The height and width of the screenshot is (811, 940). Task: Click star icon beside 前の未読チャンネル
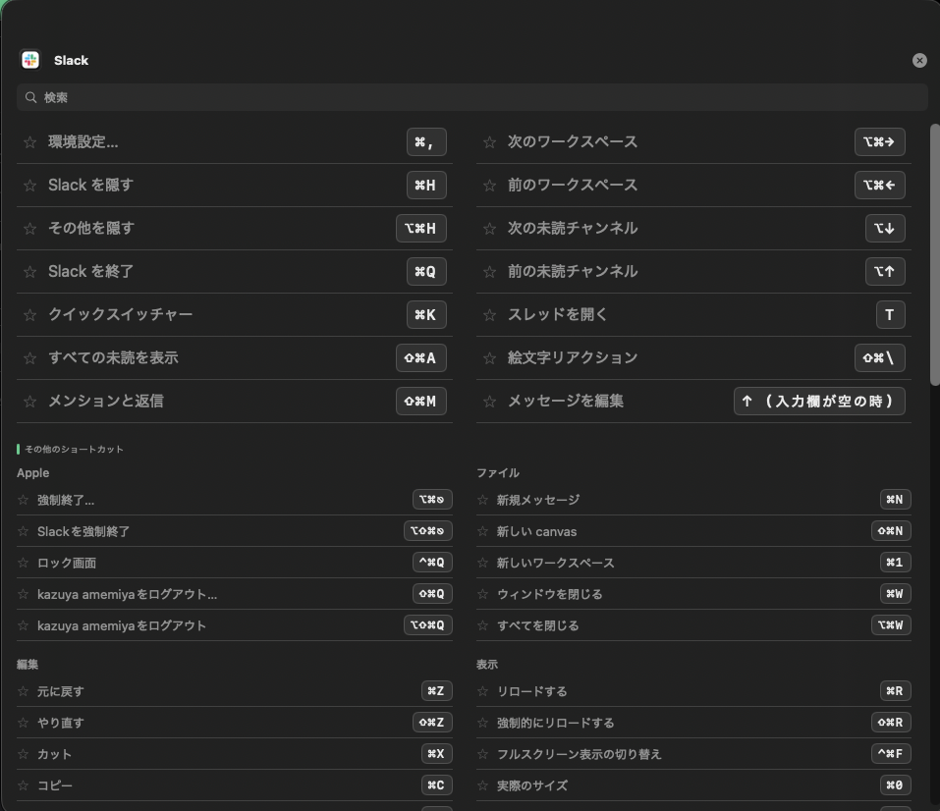490,272
